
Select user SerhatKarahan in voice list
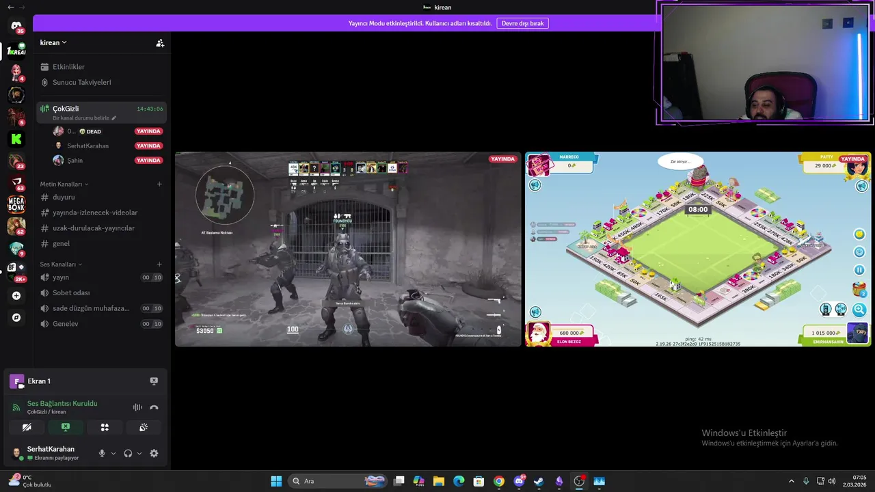pos(87,146)
